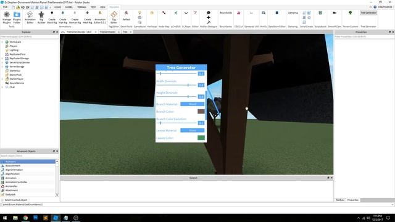The height and width of the screenshot is (222, 395).
Task: Open the DataStore Editor plugin
Action: (x=277, y=13)
